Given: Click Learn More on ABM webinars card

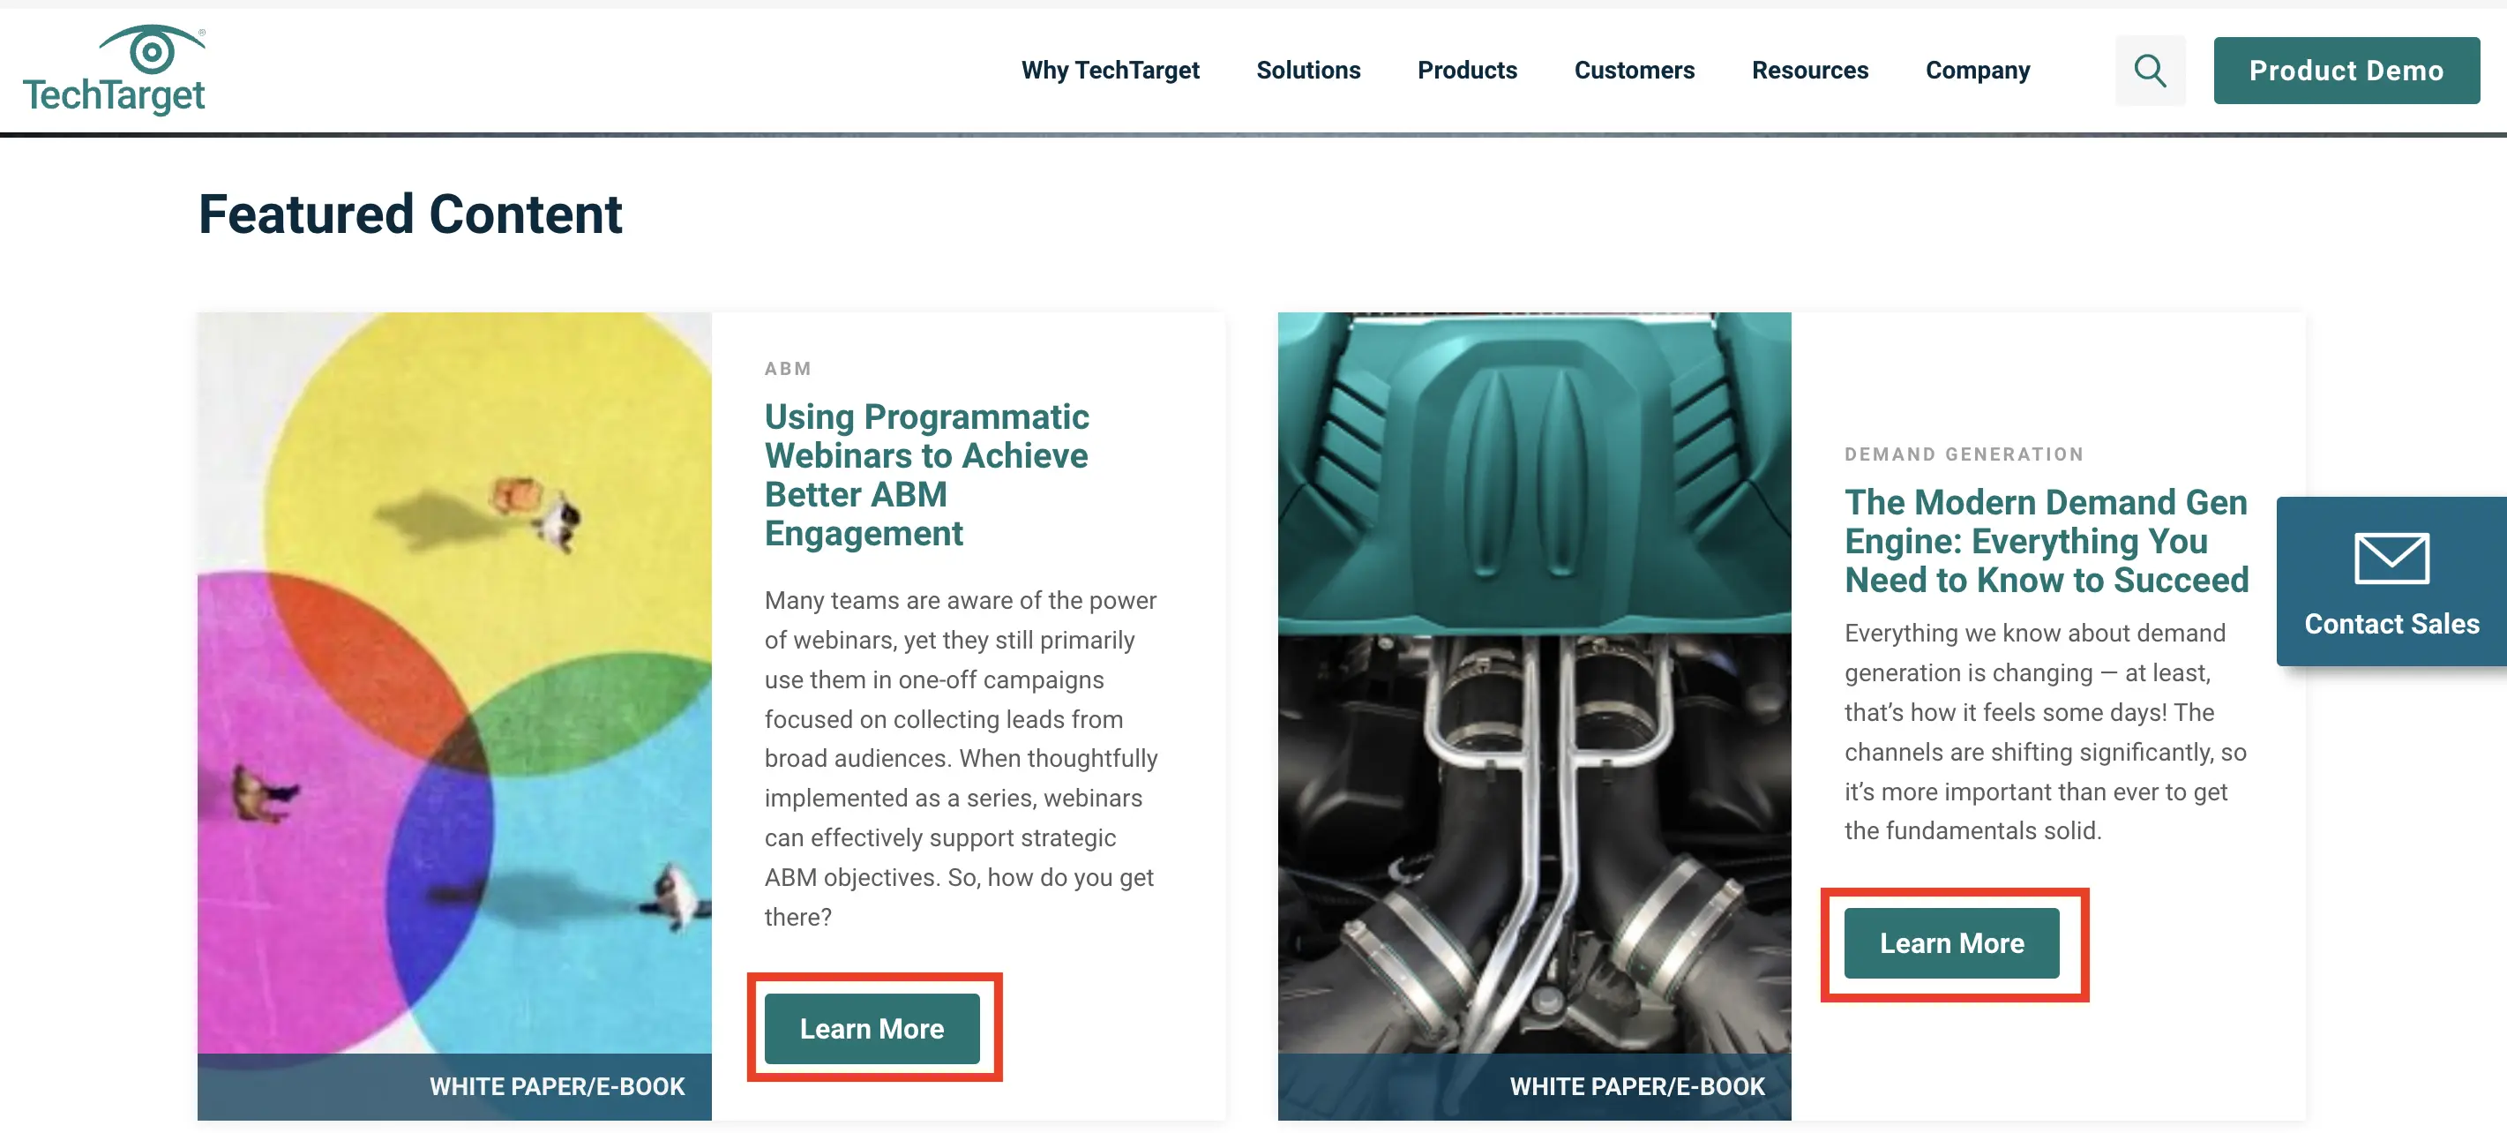Looking at the screenshot, I should (x=871, y=1028).
